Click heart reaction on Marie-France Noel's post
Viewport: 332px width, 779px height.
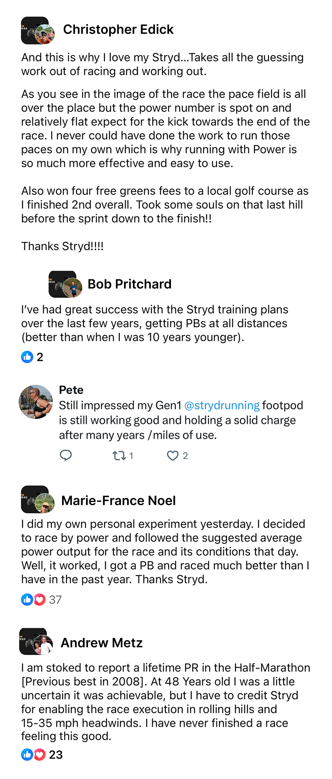point(40,600)
